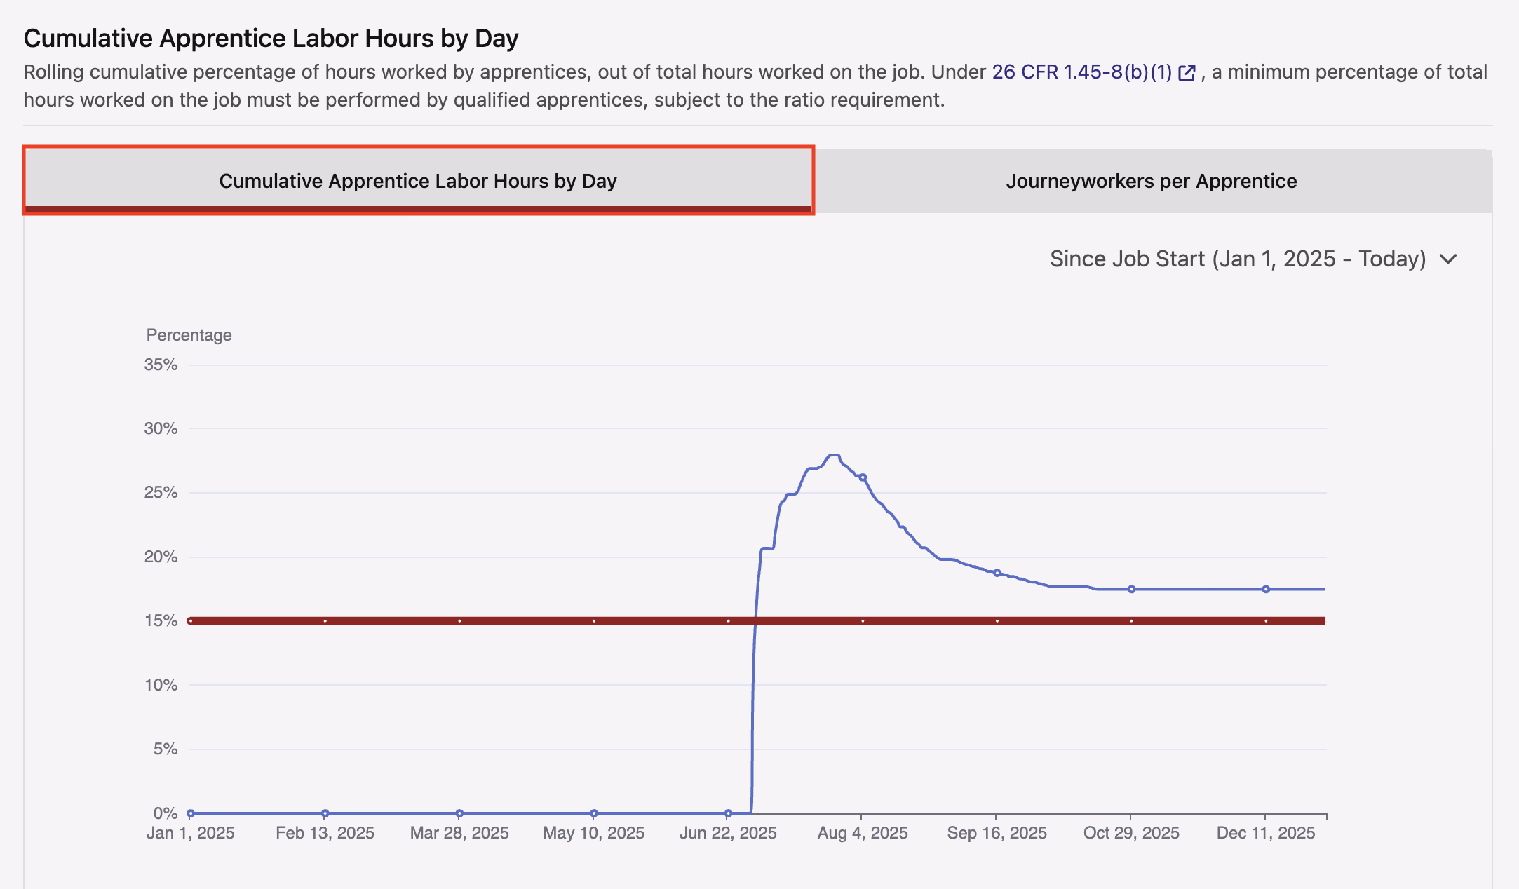Image resolution: width=1519 pixels, height=889 pixels.
Task: Click the blue data point above Oct 29, 2025
Action: [1131, 589]
